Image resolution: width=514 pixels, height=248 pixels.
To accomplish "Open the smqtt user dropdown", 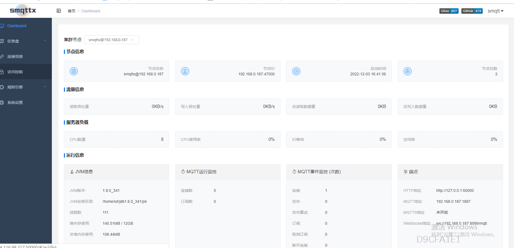I will [x=495, y=11].
